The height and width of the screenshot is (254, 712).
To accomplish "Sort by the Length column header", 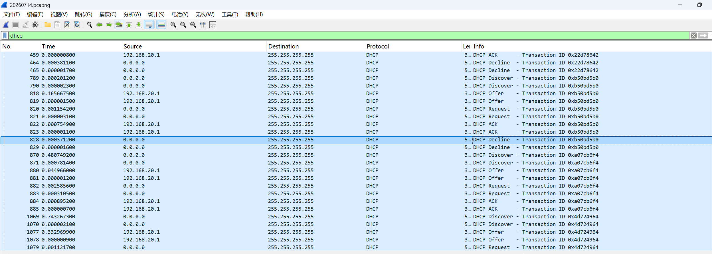I will point(467,46).
